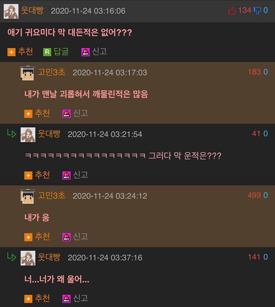
Task: Open 고민3초 pixel avatar at 03:17:03
Action: [x=28, y=73]
